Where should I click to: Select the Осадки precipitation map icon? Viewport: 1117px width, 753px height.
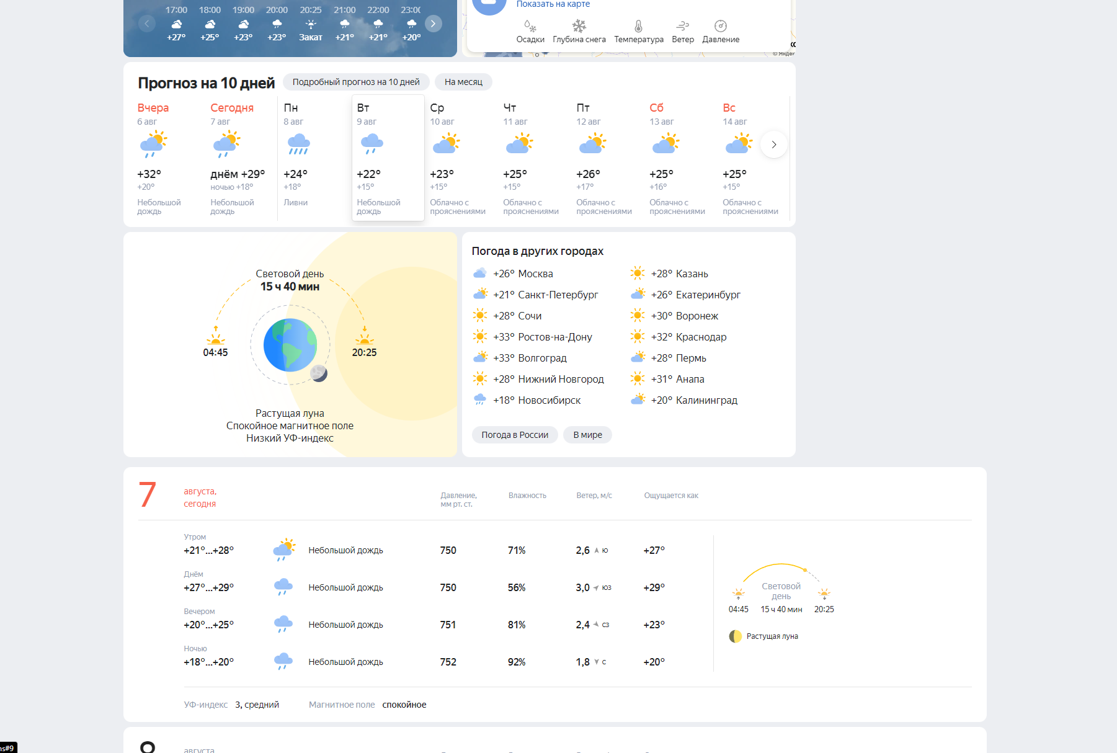point(530,26)
